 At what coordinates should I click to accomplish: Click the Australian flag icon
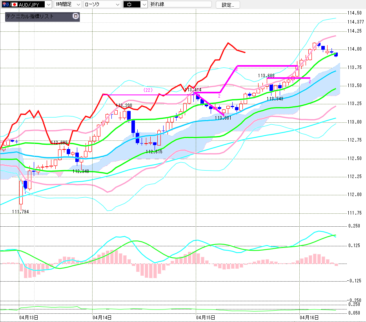pos(5,4)
